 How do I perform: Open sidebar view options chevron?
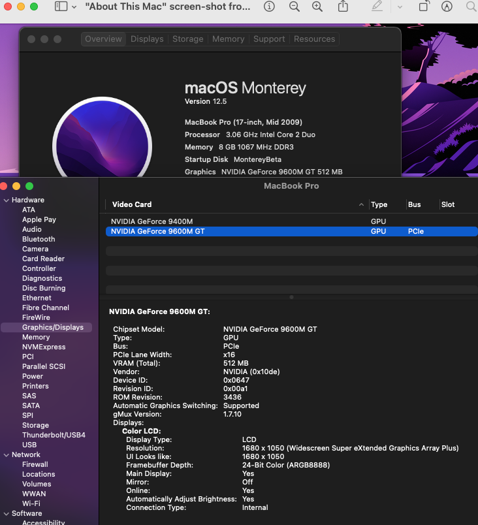tap(74, 7)
